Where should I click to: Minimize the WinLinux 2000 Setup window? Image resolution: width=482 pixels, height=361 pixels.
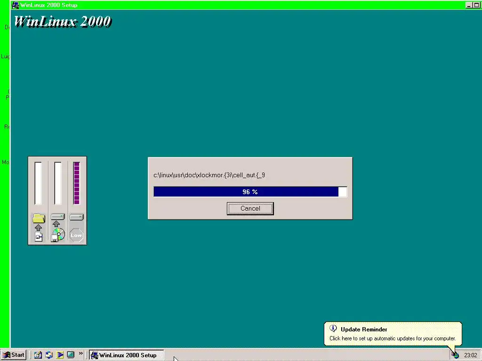469,5
